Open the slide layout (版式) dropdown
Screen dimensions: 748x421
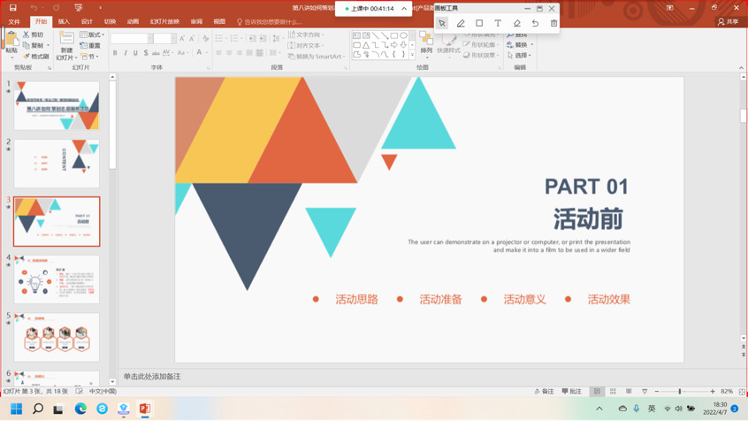90,34
